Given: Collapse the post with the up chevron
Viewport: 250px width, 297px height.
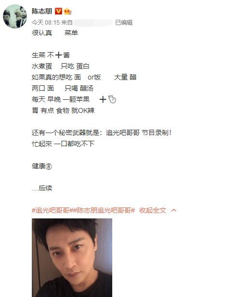Looking at the screenshot, I should (174, 210).
